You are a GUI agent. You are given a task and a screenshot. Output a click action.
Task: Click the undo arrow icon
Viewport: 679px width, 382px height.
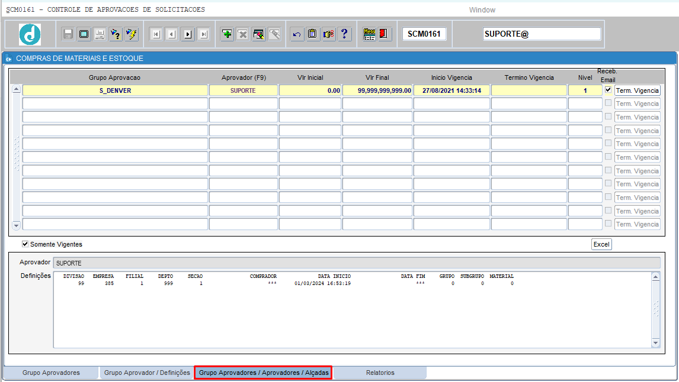(x=297, y=34)
